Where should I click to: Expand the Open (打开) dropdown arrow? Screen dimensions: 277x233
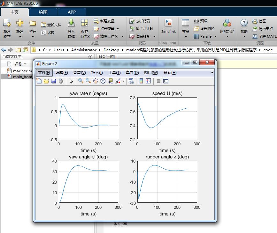tap(33, 36)
